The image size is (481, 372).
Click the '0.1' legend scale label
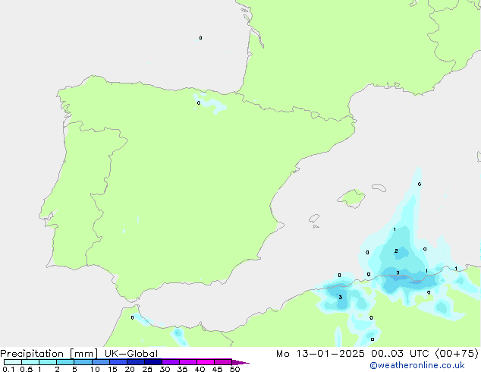8,369
